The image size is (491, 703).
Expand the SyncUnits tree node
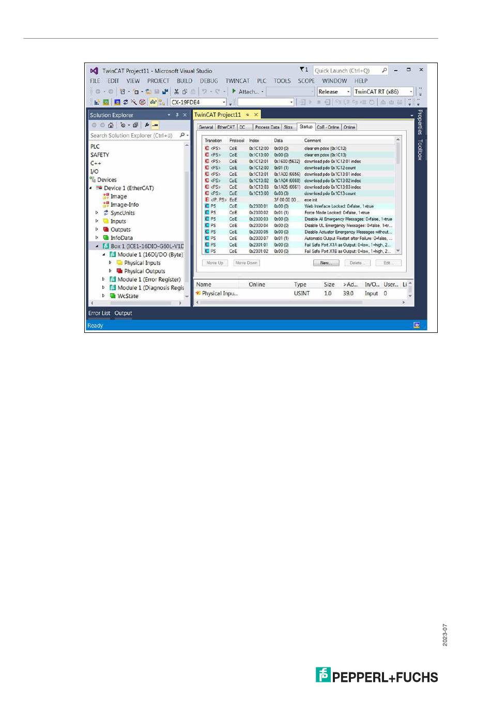tap(97, 212)
